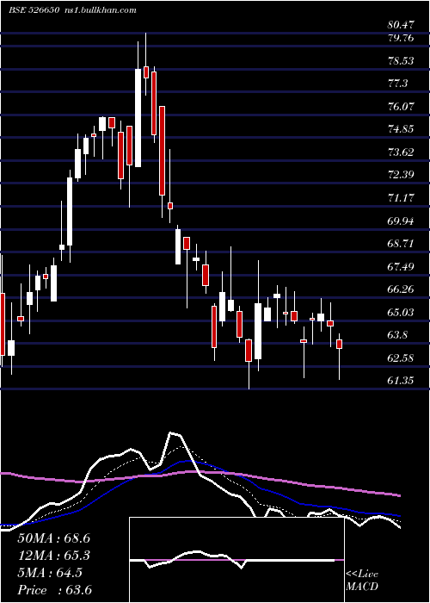This screenshot has width=430, height=603.
Task: Click the 5MA : 64.5 readout
Action: click(50, 573)
